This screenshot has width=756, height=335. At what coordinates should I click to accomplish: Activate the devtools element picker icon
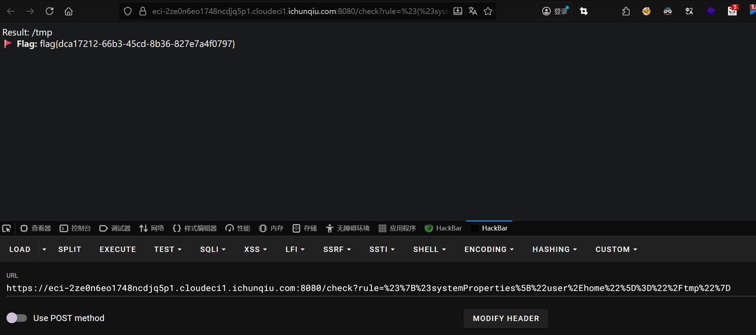(x=6, y=228)
